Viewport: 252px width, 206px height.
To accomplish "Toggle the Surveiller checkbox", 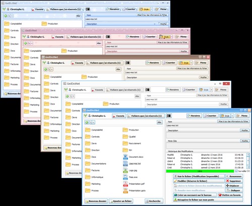I will click(x=236, y=171).
